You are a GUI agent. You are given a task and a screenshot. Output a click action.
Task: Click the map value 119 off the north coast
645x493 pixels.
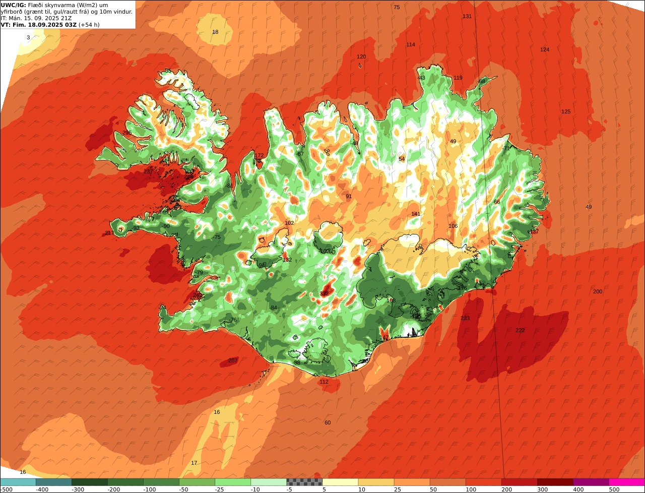pos(458,78)
